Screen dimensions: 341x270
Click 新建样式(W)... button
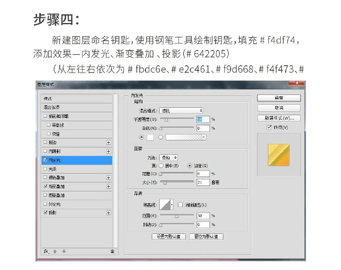[279, 118]
